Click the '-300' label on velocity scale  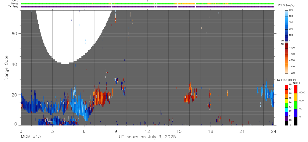point(292,60)
